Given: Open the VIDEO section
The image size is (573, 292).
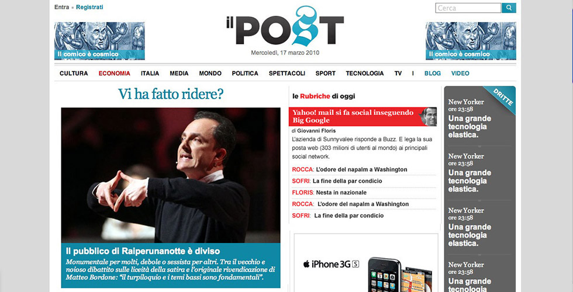Looking at the screenshot, I should point(460,74).
